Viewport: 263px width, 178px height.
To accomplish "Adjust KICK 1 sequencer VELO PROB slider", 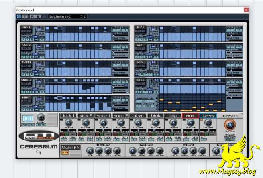I will pos(120,40).
